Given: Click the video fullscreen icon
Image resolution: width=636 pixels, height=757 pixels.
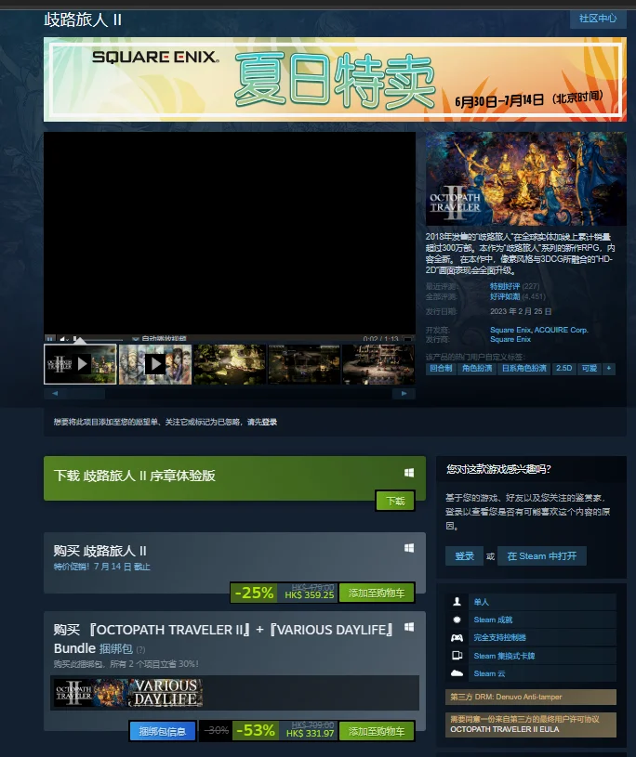Looking at the screenshot, I should 408,339.
